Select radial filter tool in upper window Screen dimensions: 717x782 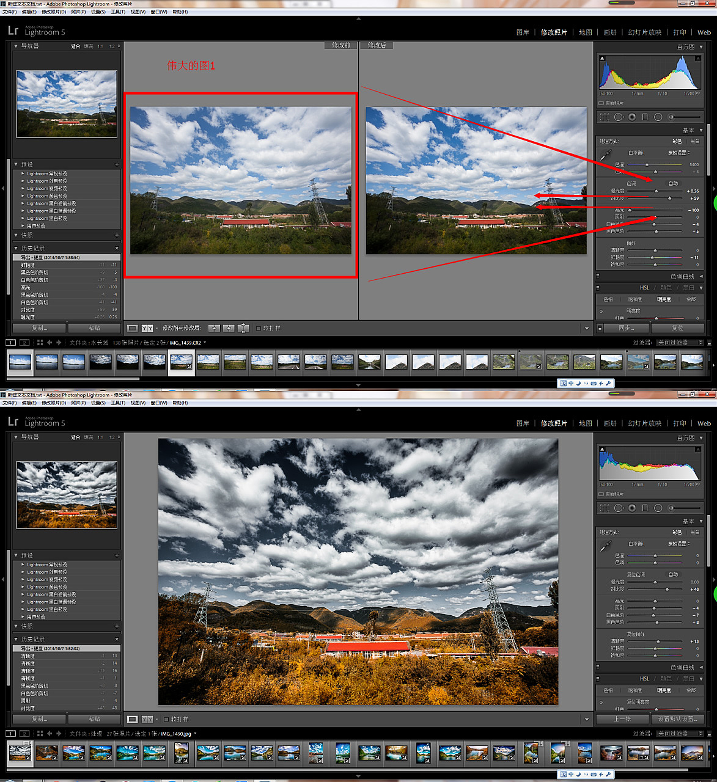658,117
